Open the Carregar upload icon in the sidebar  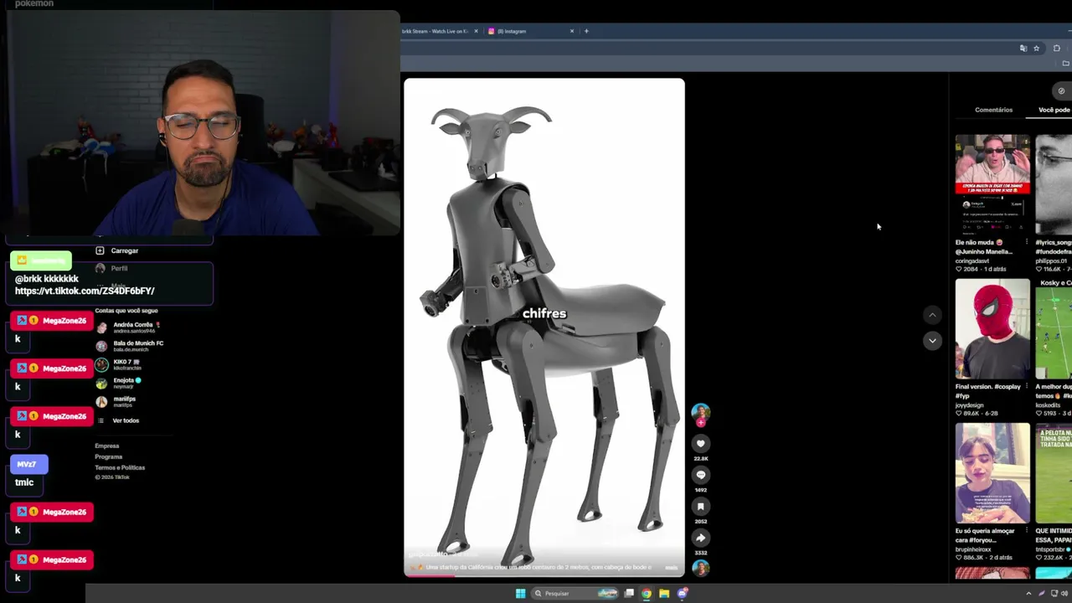click(x=100, y=250)
